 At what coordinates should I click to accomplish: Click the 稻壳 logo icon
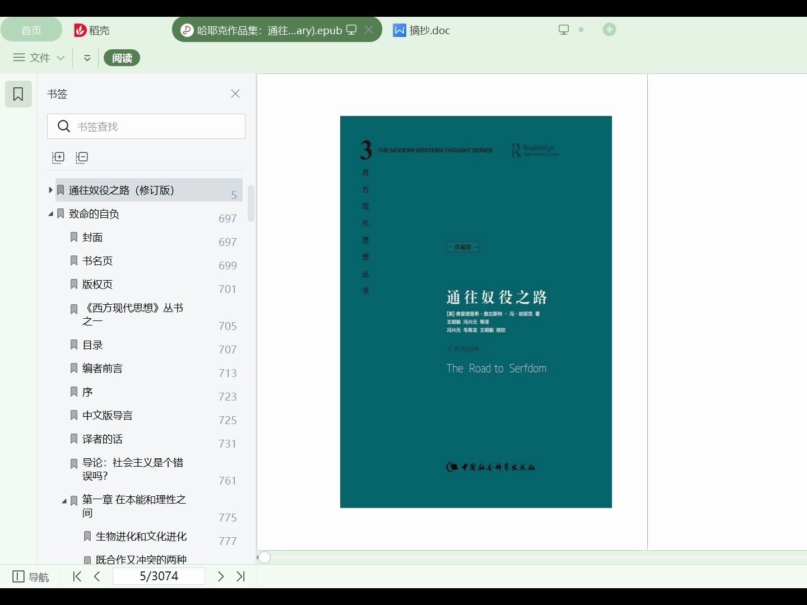80,30
